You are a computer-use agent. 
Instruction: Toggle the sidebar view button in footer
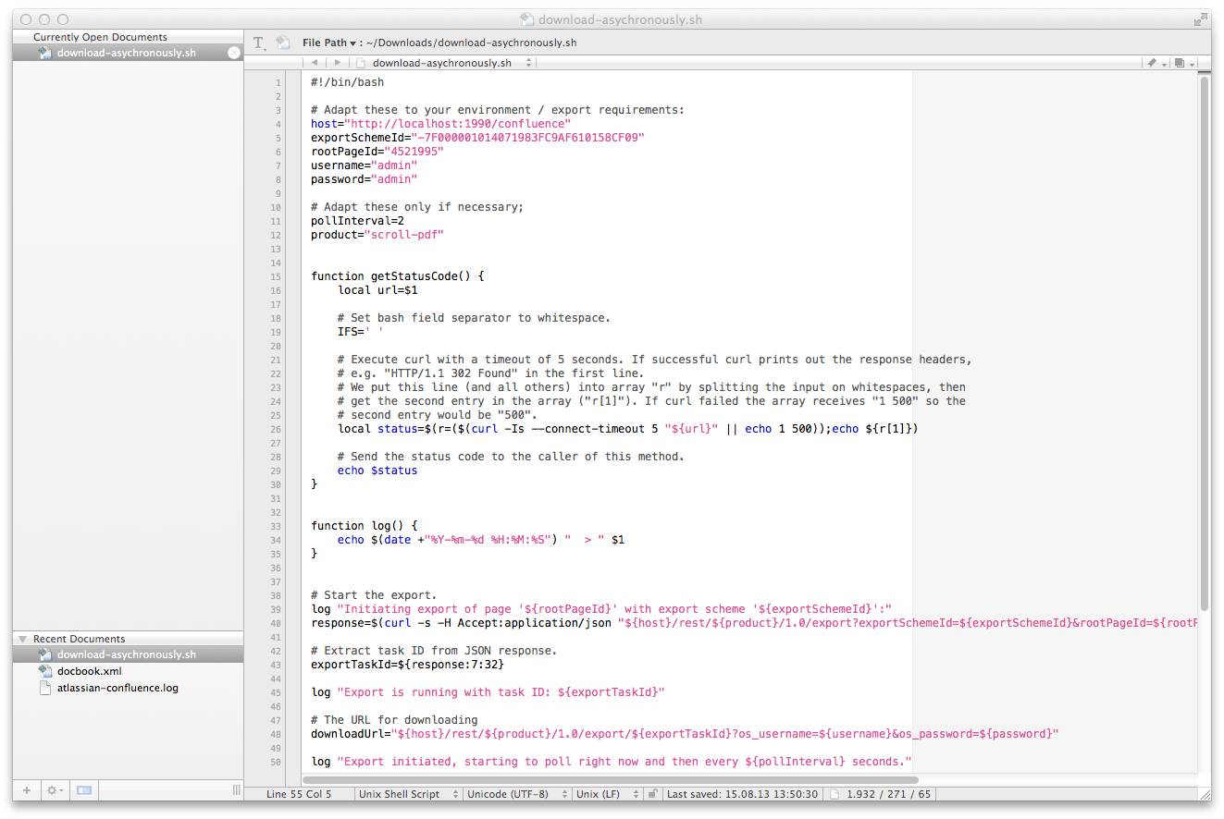pyautogui.click(x=84, y=790)
